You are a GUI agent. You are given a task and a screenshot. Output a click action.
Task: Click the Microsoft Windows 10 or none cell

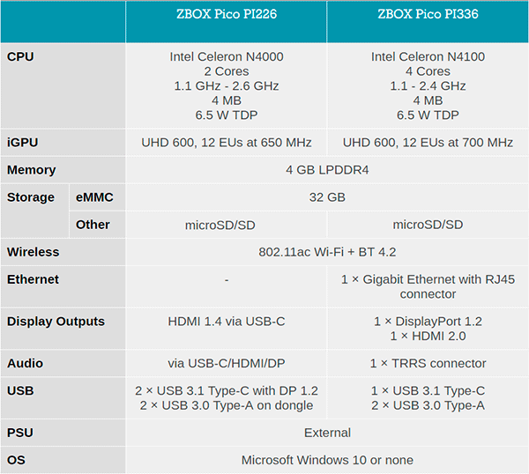coord(327,460)
